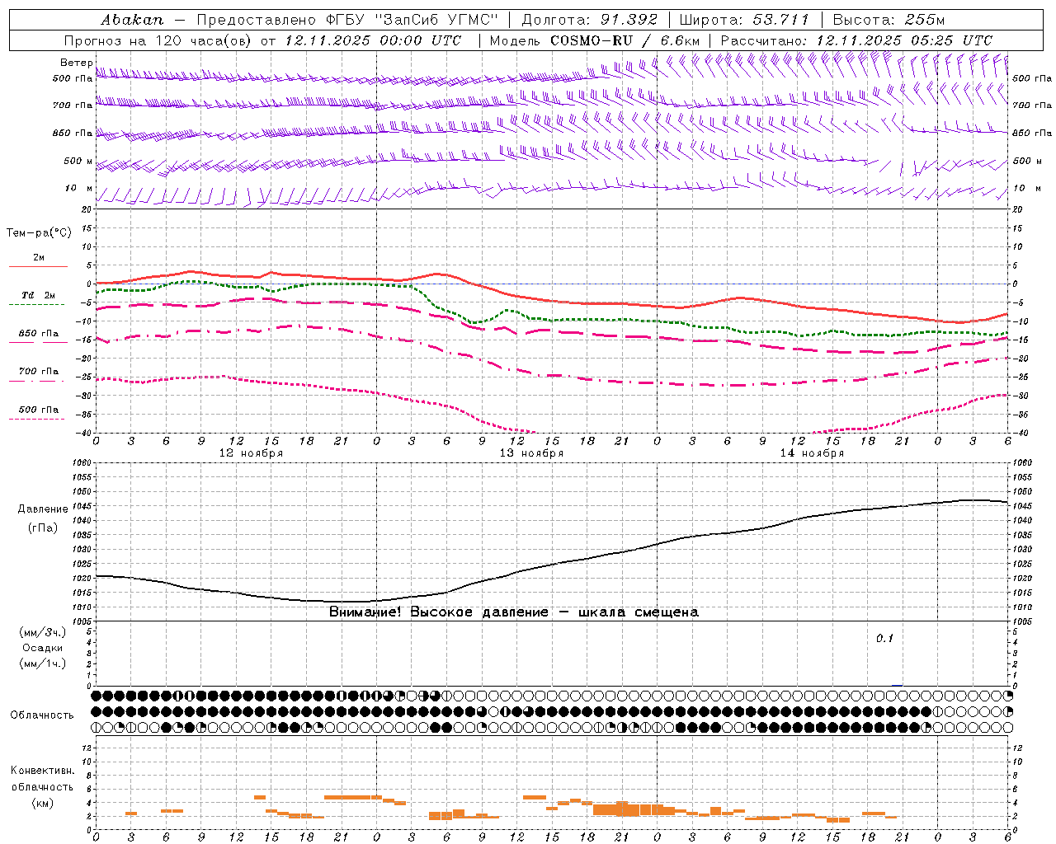1056x844 pixels.
Task: Click the 'Облачность' cloud cover label
Action: point(42,715)
